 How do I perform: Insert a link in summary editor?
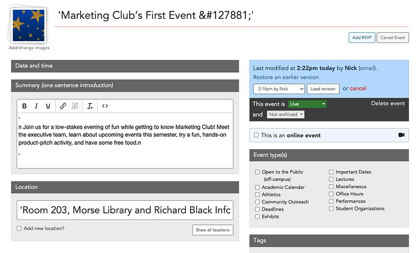(63, 106)
